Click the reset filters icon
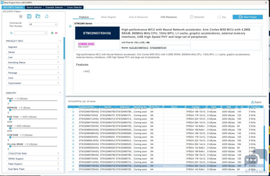The image size is (270, 176). coord(47,16)
